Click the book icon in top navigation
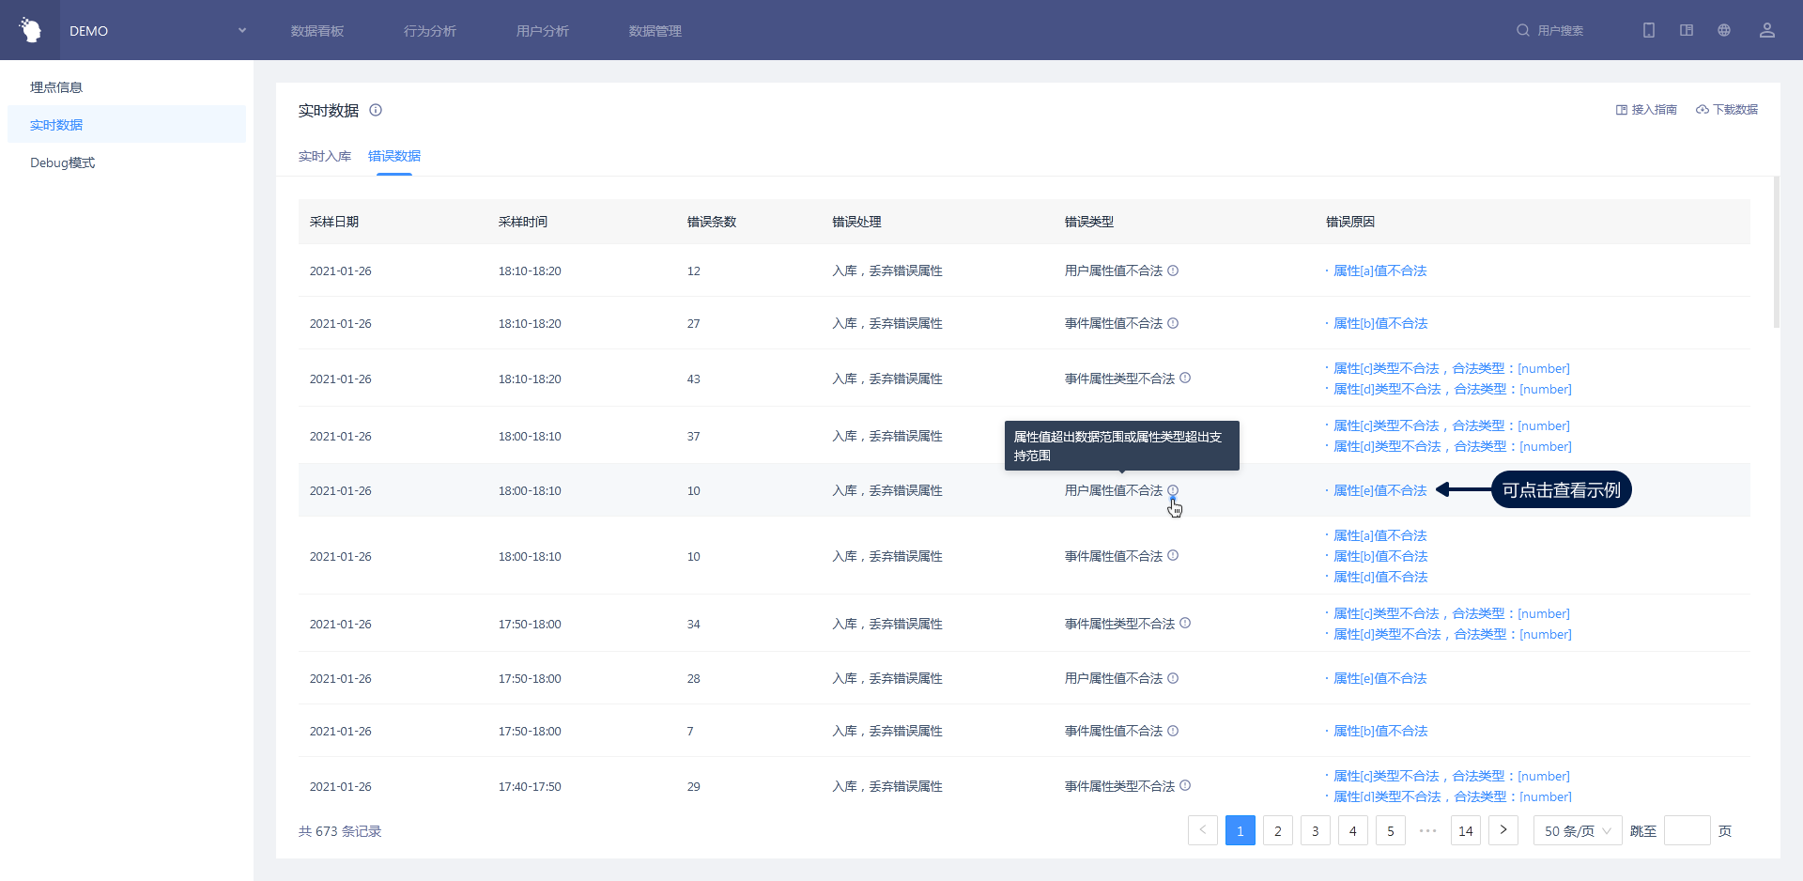Image resolution: width=1803 pixels, height=881 pixels. click(x=1687, y=30)
